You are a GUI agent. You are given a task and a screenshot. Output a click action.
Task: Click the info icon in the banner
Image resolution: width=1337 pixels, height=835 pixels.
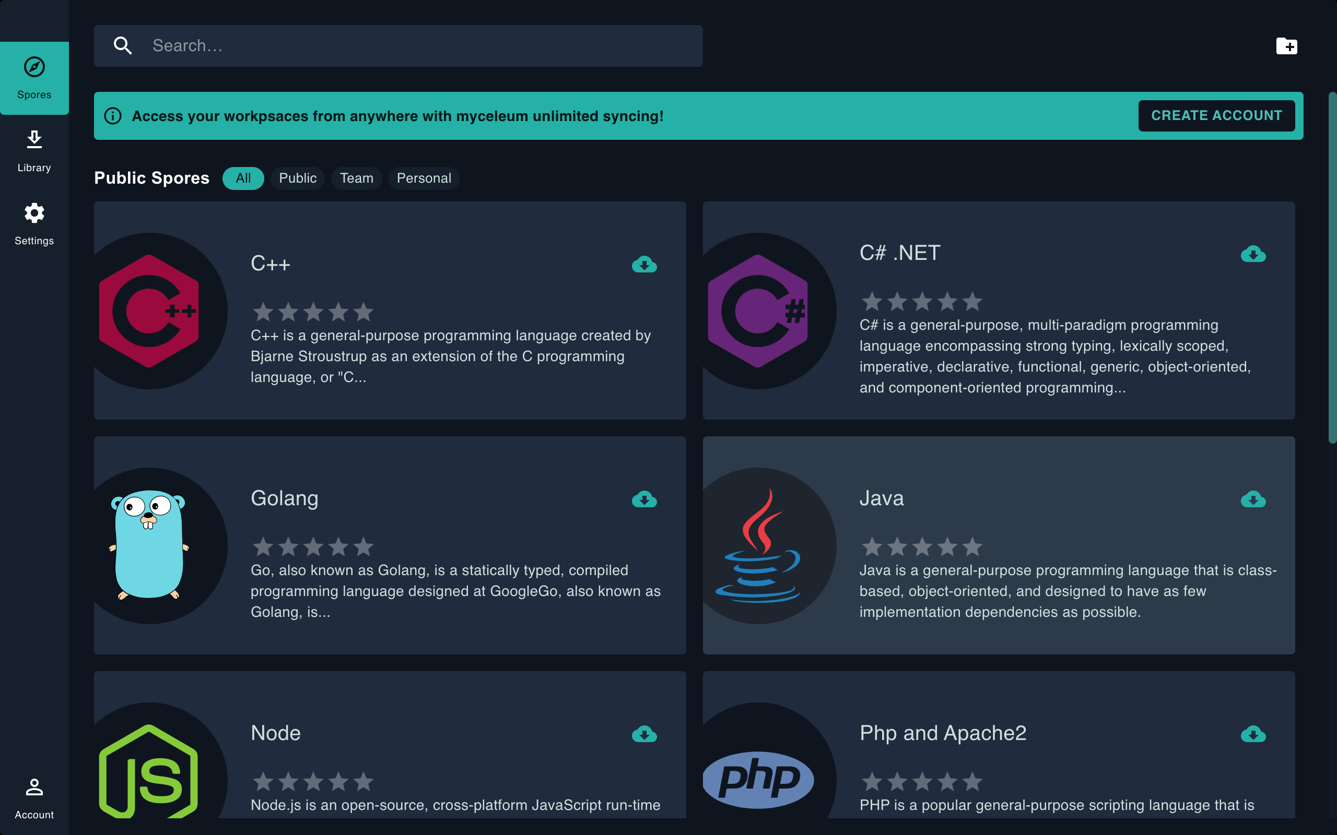pos(113,116)
